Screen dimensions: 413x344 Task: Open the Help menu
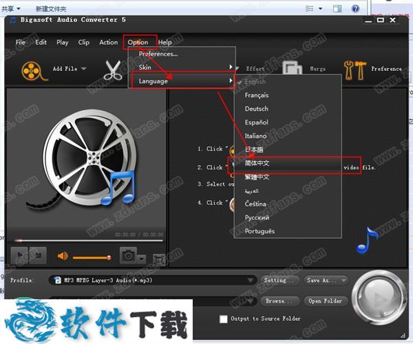click(165, 43)
